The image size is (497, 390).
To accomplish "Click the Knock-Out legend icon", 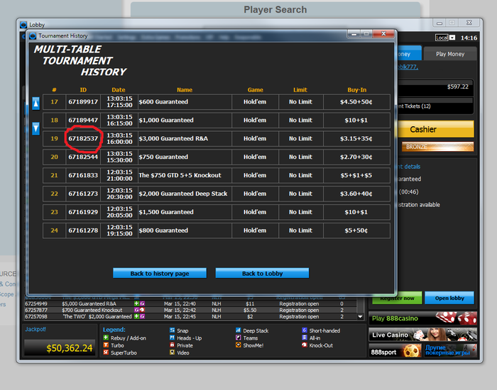I will [x=305, y=345].
